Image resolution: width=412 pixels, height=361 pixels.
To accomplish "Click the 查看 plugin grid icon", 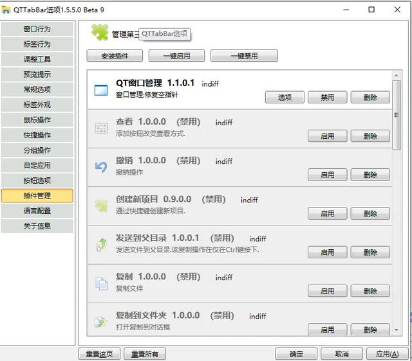I will pyautogui.click(x=101, y=128).
